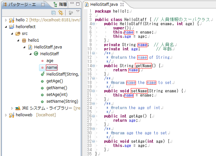Image resolution: width=216 pixels, height=156 pixels.
Task: Collapse the hellorefact project node
Action: [6, 27]
